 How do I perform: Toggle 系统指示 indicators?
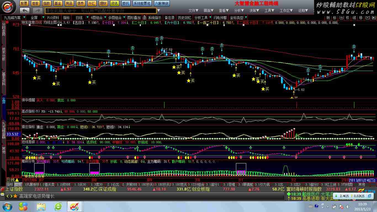pyautogui.click(x=154, y=18)
